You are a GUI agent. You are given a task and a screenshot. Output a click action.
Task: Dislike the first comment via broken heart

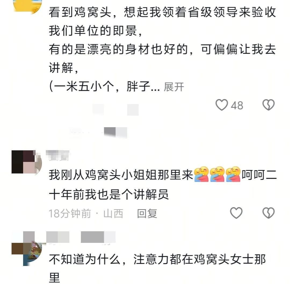269,105
